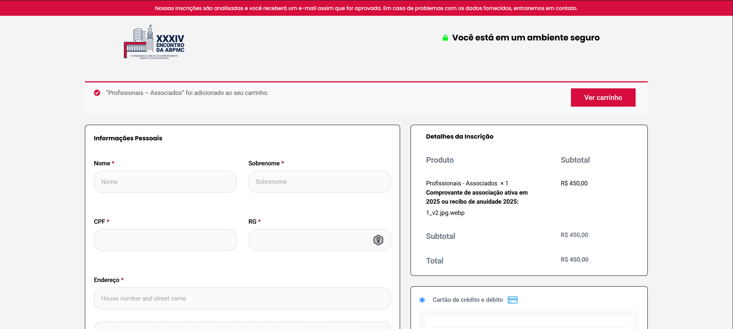Screen dimensions: 733x329
Task: Click the Profissionais - Associados product name
Action: coord(461,183)
